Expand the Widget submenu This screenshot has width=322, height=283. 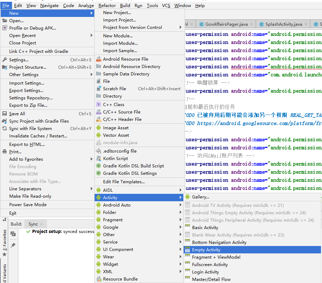pyautogui.click(x=180, y=264)
